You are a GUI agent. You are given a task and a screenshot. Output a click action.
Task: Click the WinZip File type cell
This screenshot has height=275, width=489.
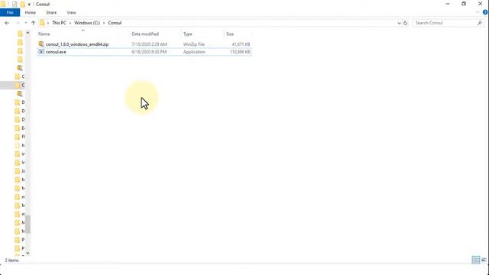(x=193, y=44)
